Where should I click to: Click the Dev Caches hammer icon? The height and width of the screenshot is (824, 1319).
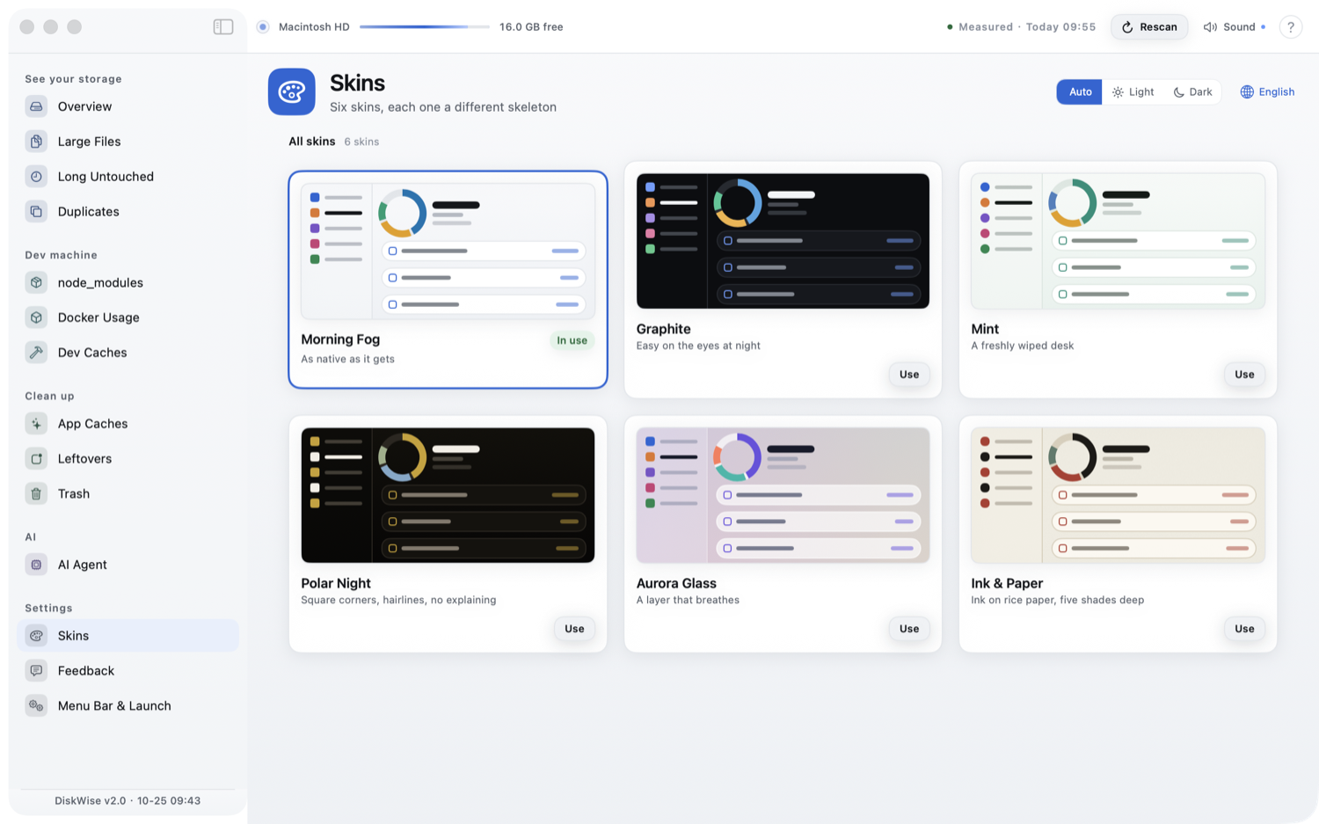36,353
